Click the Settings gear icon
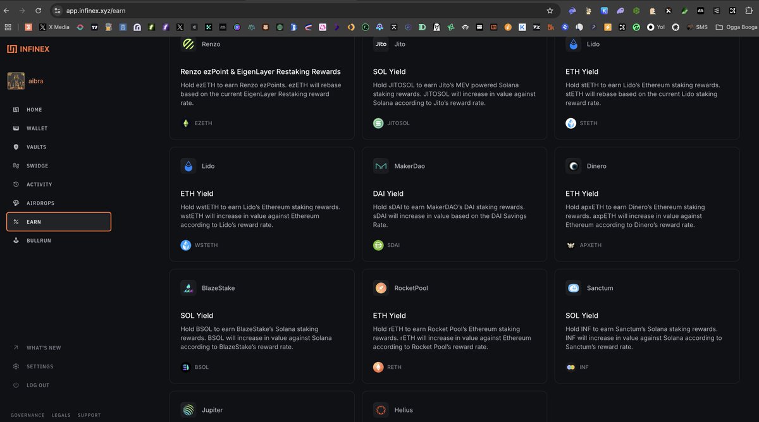This screenshot has height=422, width=759. click(16, 366)
